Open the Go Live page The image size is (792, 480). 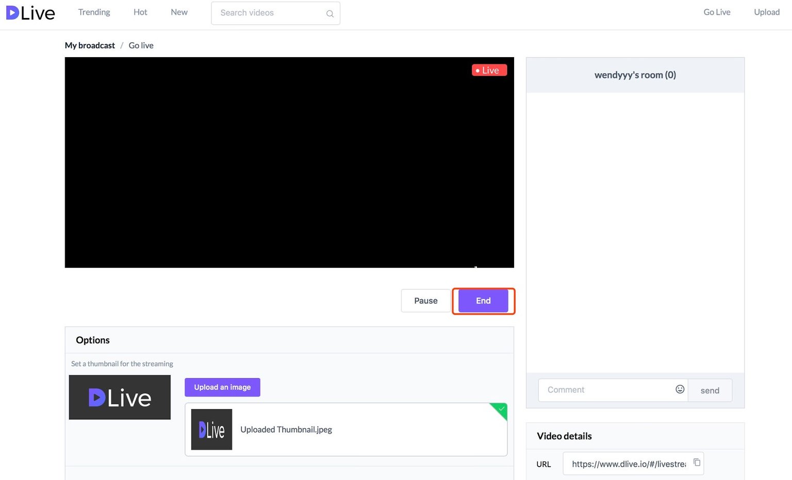(x=717, y=12)
